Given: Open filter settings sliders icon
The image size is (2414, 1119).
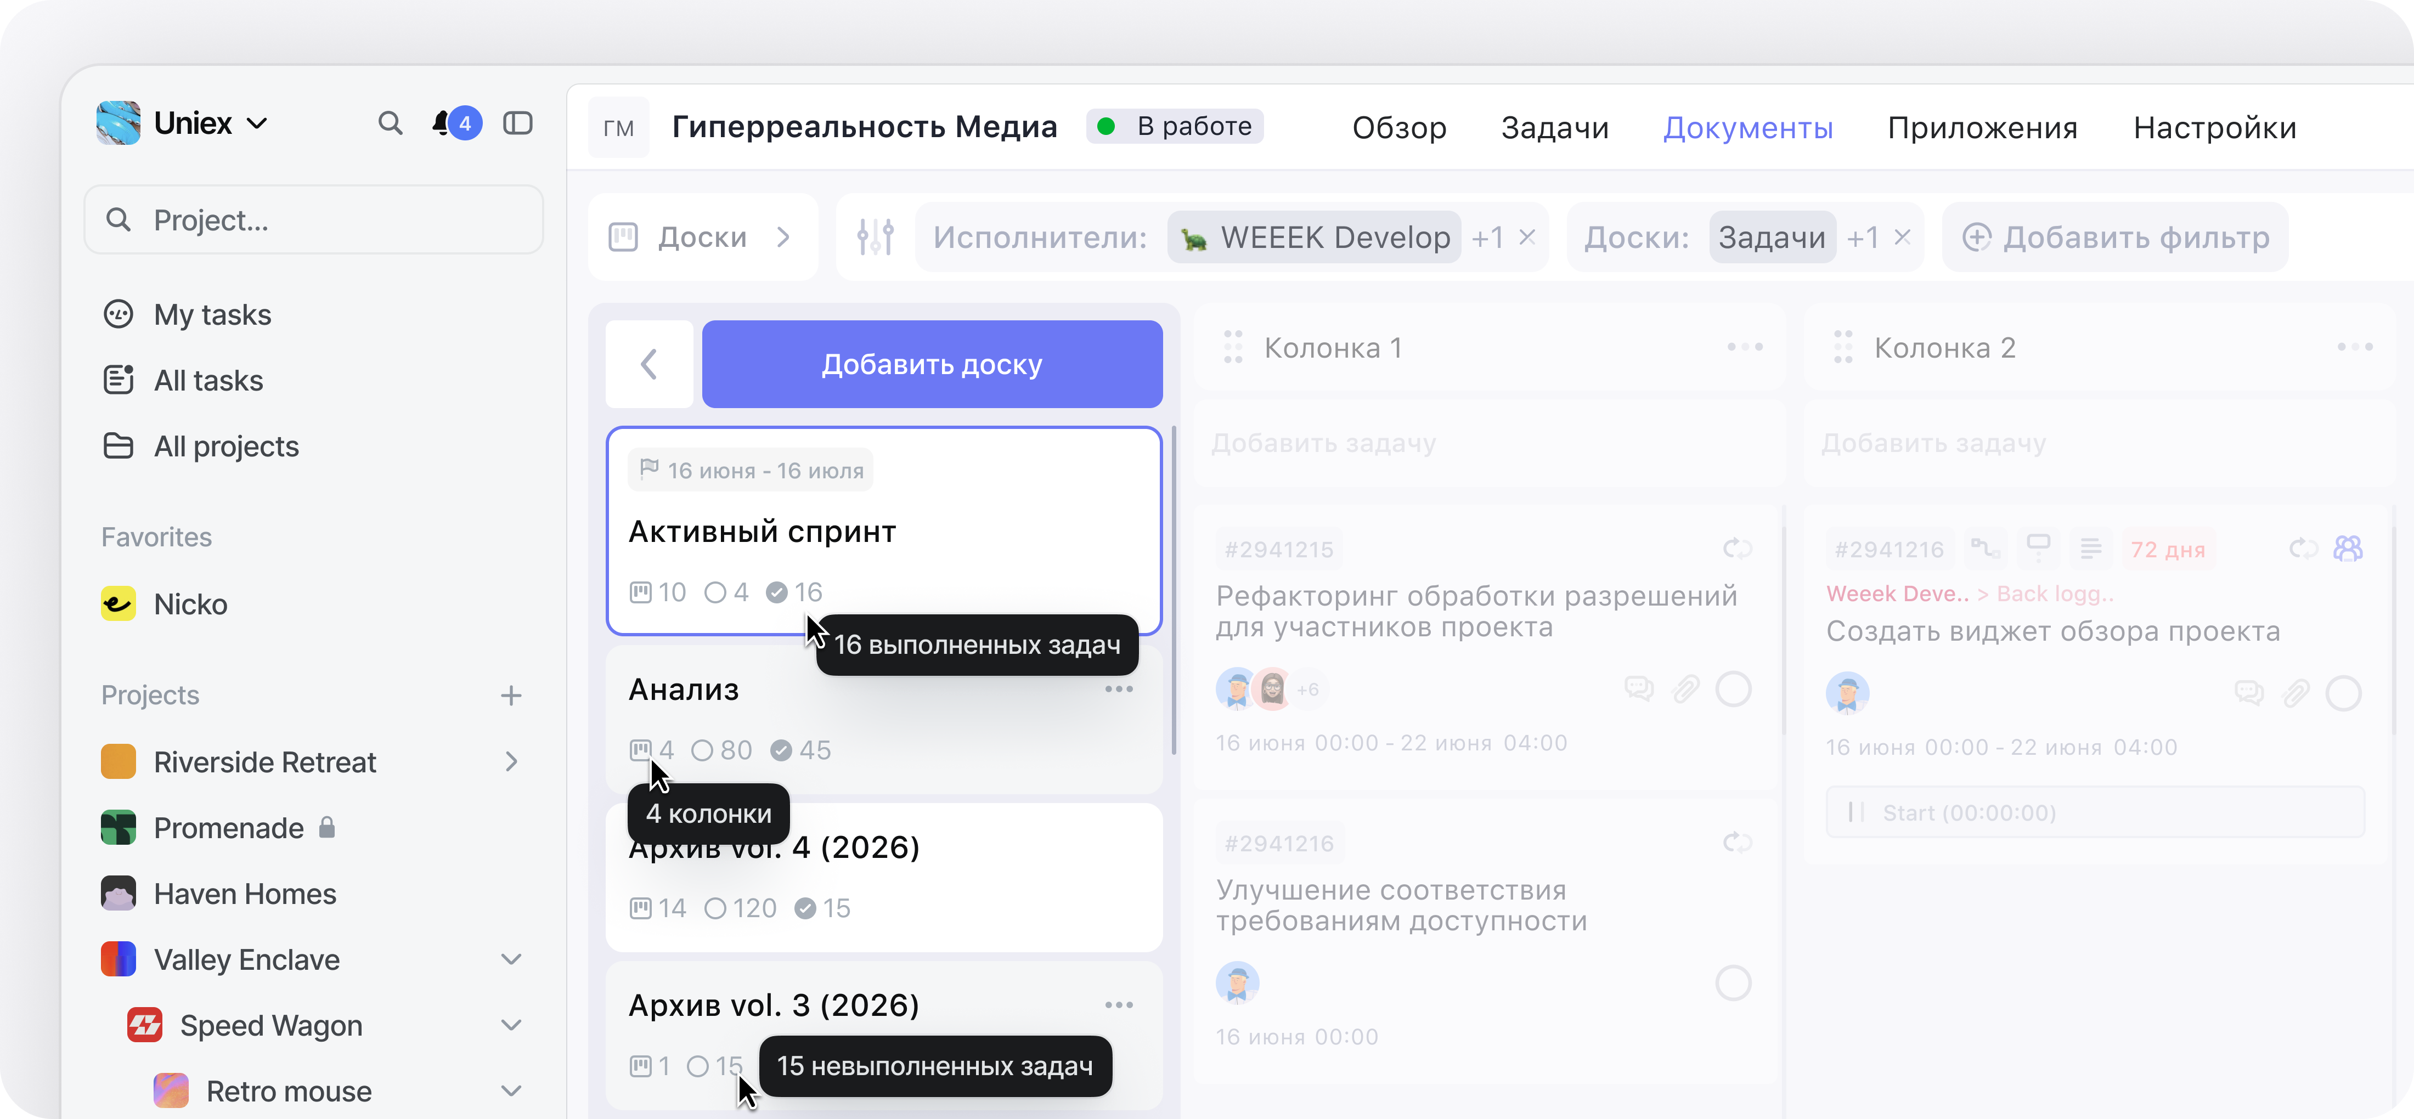Looking at the screenshot, I should point(875,237).
